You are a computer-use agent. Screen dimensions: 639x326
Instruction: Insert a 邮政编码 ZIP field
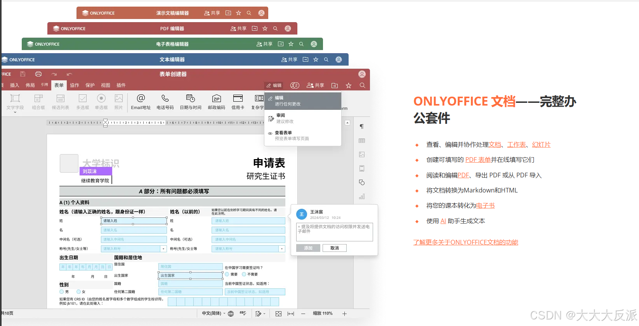[217, 102]
